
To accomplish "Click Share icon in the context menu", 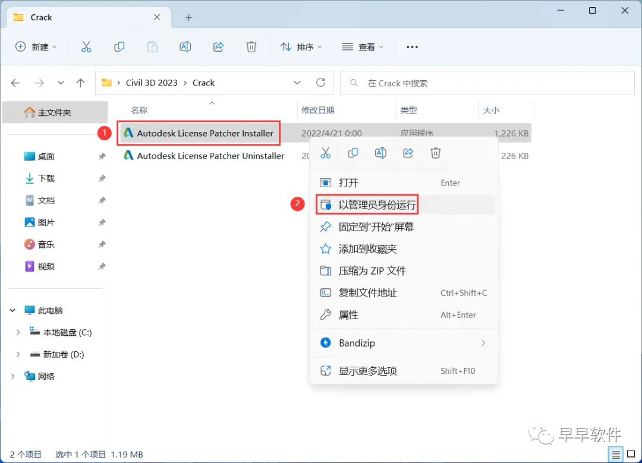I will coord(408,153).
